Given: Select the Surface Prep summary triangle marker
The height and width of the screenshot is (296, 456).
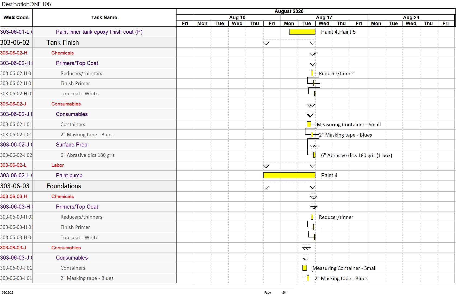Looking at the screenshot, I should click(x=314, y=146).
